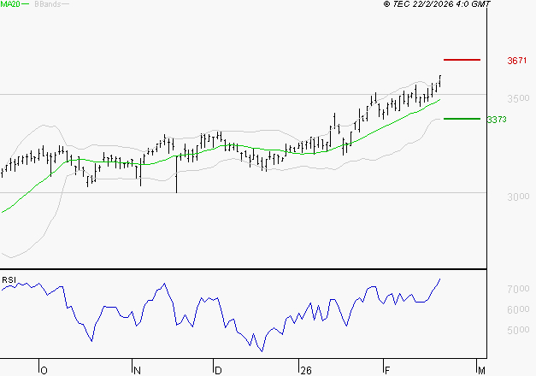The height and width of the screenshot is (376, 536).
Task: Click the M month marker on time axis
Action: (482, 370)
